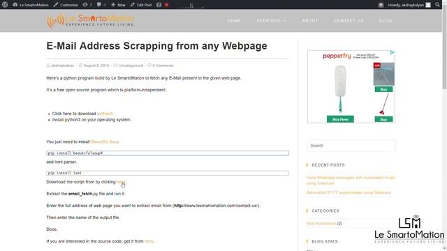Click the pip install beautifulsoup4 code box

tap(168, 153)
